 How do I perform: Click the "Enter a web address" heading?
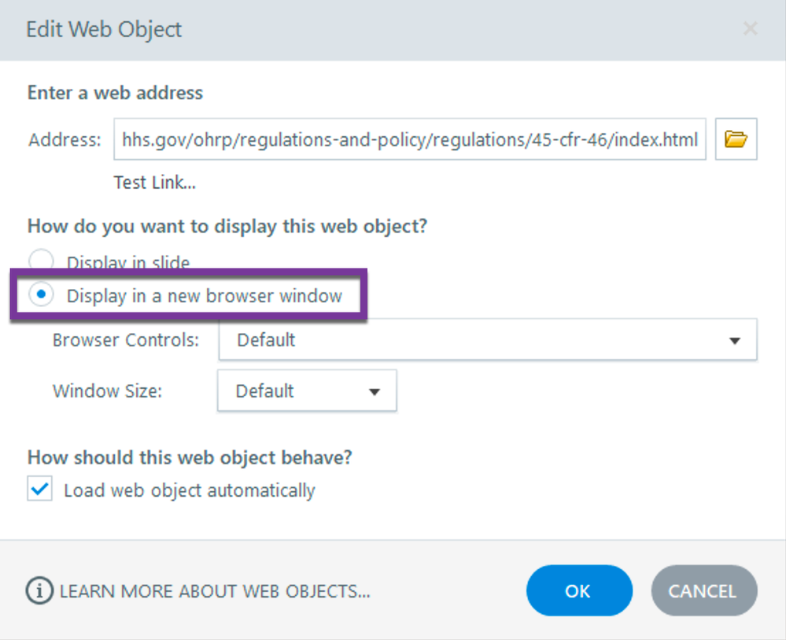[x=115, y=93]
